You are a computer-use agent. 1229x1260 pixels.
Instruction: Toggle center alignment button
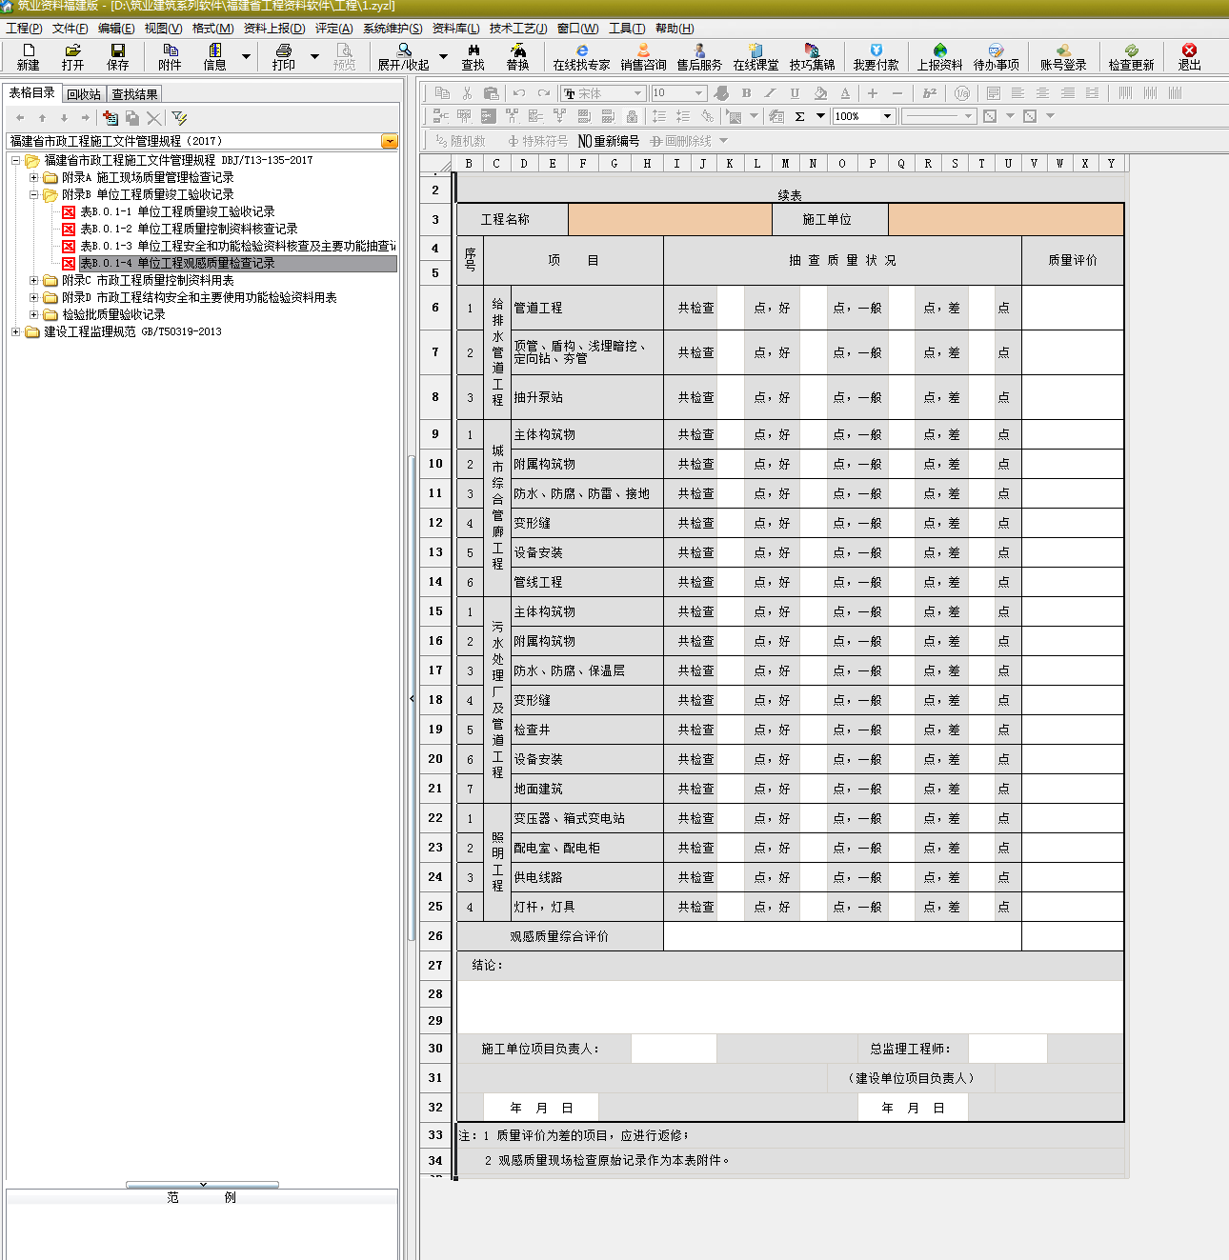pos(1042,93)
